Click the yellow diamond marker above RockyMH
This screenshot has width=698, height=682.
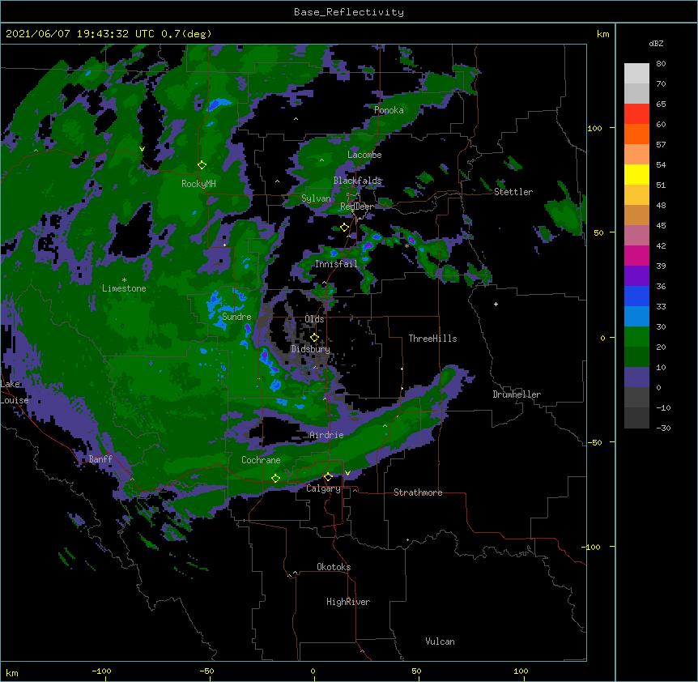[x=202, y=165]
